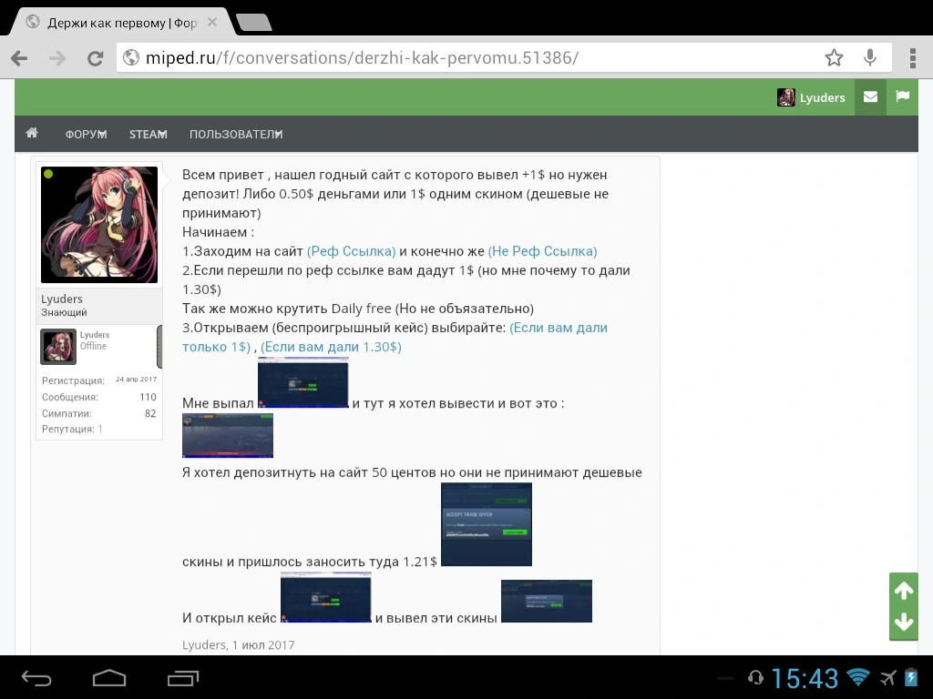
Task: Activate voice search microphone icon
Action: [x=870, y=57]
